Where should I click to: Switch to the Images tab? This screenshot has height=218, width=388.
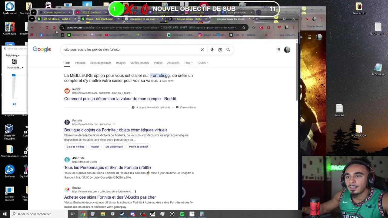[121, 63]
